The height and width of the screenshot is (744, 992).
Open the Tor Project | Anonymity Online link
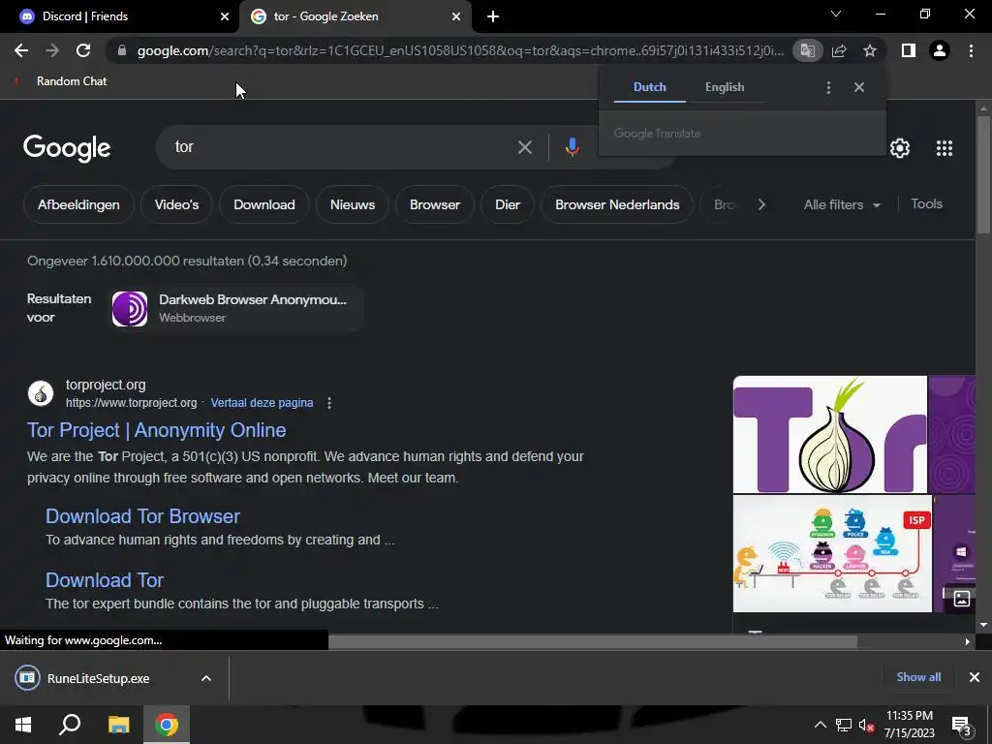point(156,430)
